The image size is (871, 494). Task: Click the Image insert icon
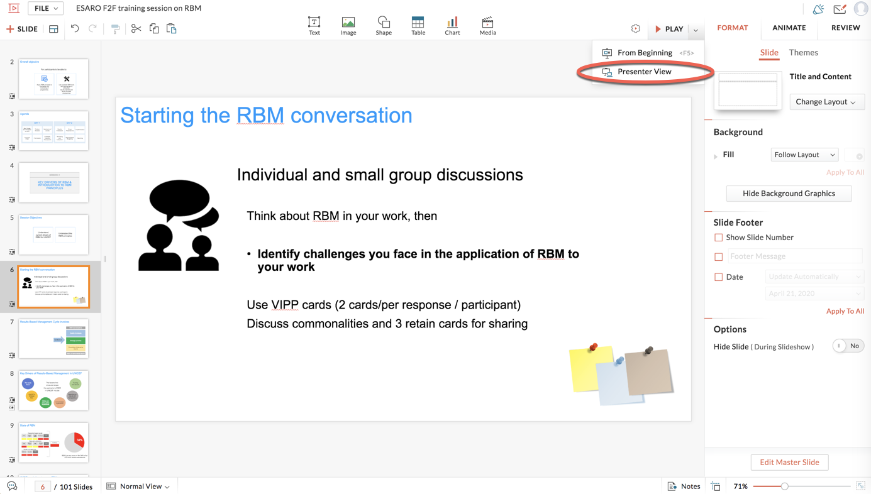point(348,26)
